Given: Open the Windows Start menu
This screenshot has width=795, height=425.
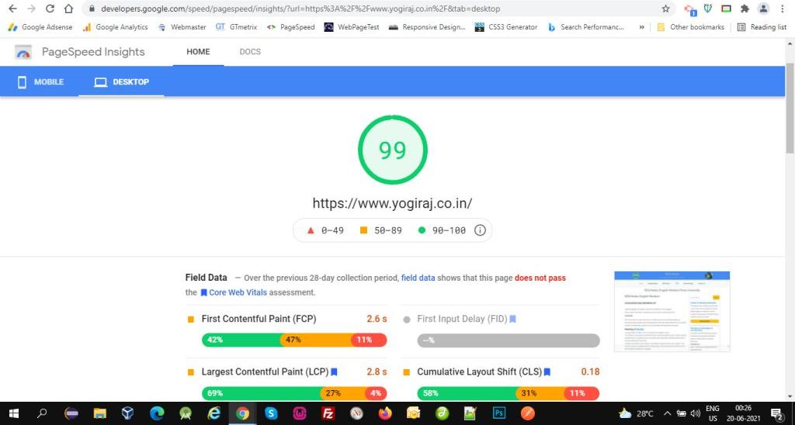Looking at the screenshot, I should [x=14, y=413].
